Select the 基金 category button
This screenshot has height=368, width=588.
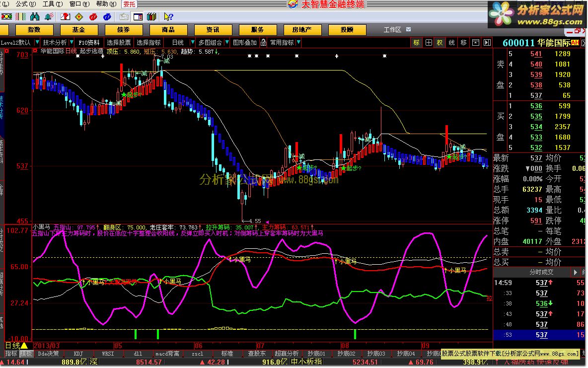(x=79, y=30)
